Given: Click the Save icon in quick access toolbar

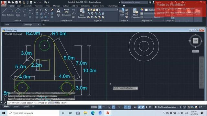Looking at the screenshot, I should point(16,2).
